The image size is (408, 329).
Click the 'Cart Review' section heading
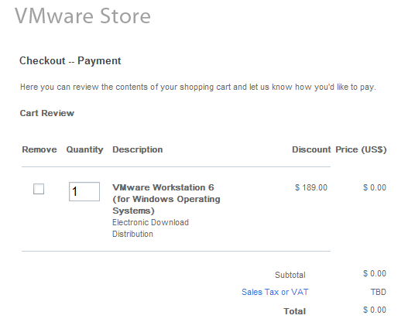tap(47, 113)
